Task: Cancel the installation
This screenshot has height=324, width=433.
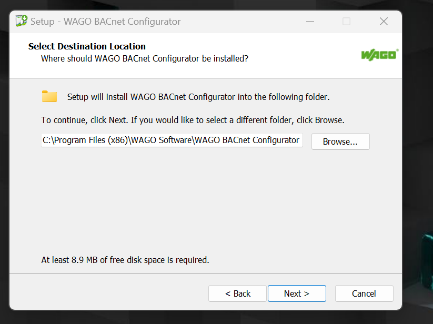Action: pos(364,293)
